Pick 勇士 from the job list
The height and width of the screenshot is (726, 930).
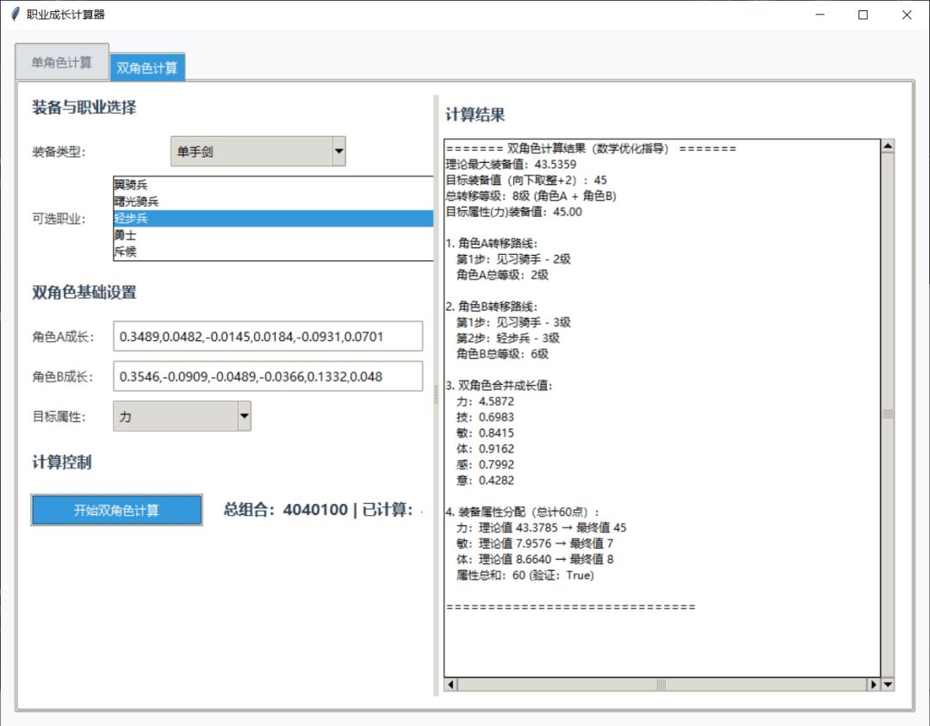point(274,235)
